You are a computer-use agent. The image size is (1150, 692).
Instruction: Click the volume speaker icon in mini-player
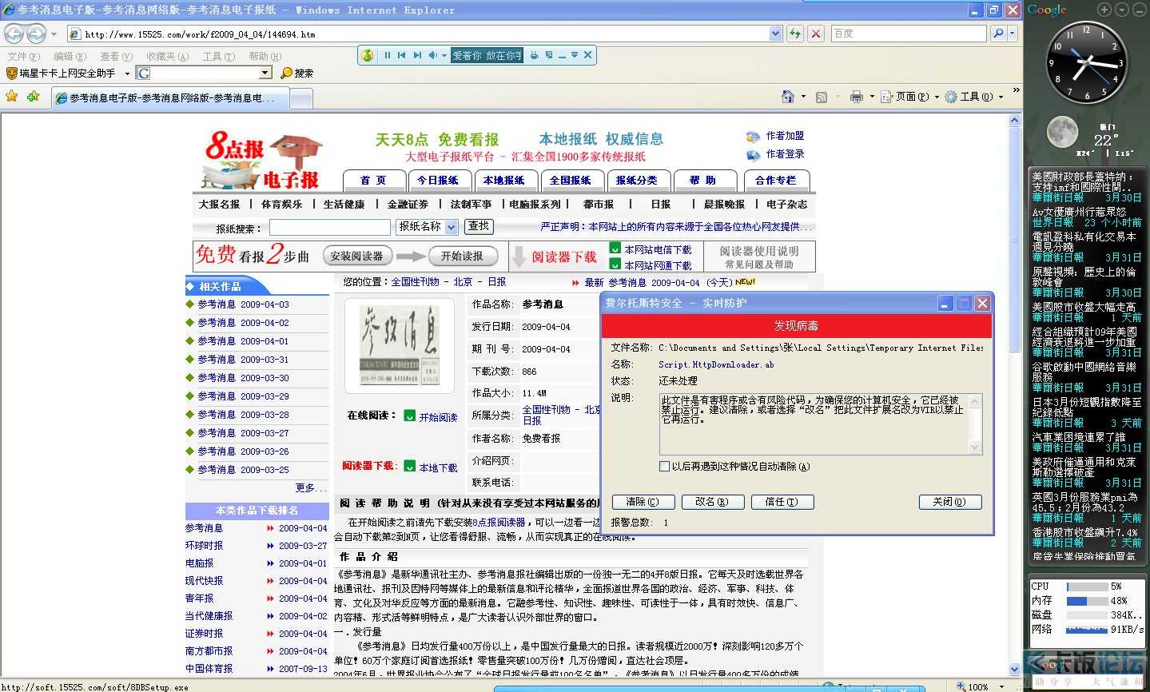[x=432, y=55]
